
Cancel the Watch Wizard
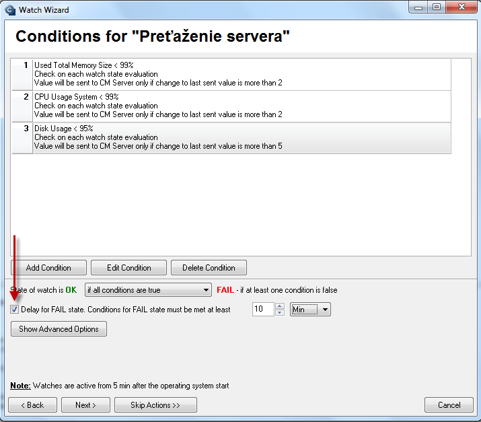449,405
